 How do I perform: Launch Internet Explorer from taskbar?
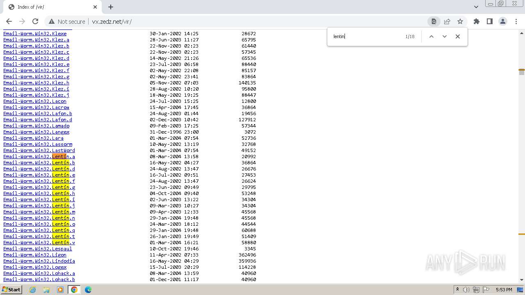point(33,290)
